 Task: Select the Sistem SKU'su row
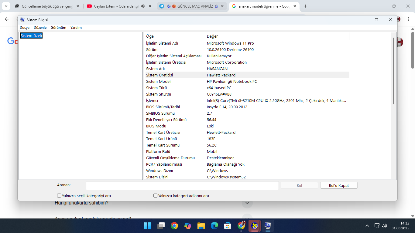(247, 94)
